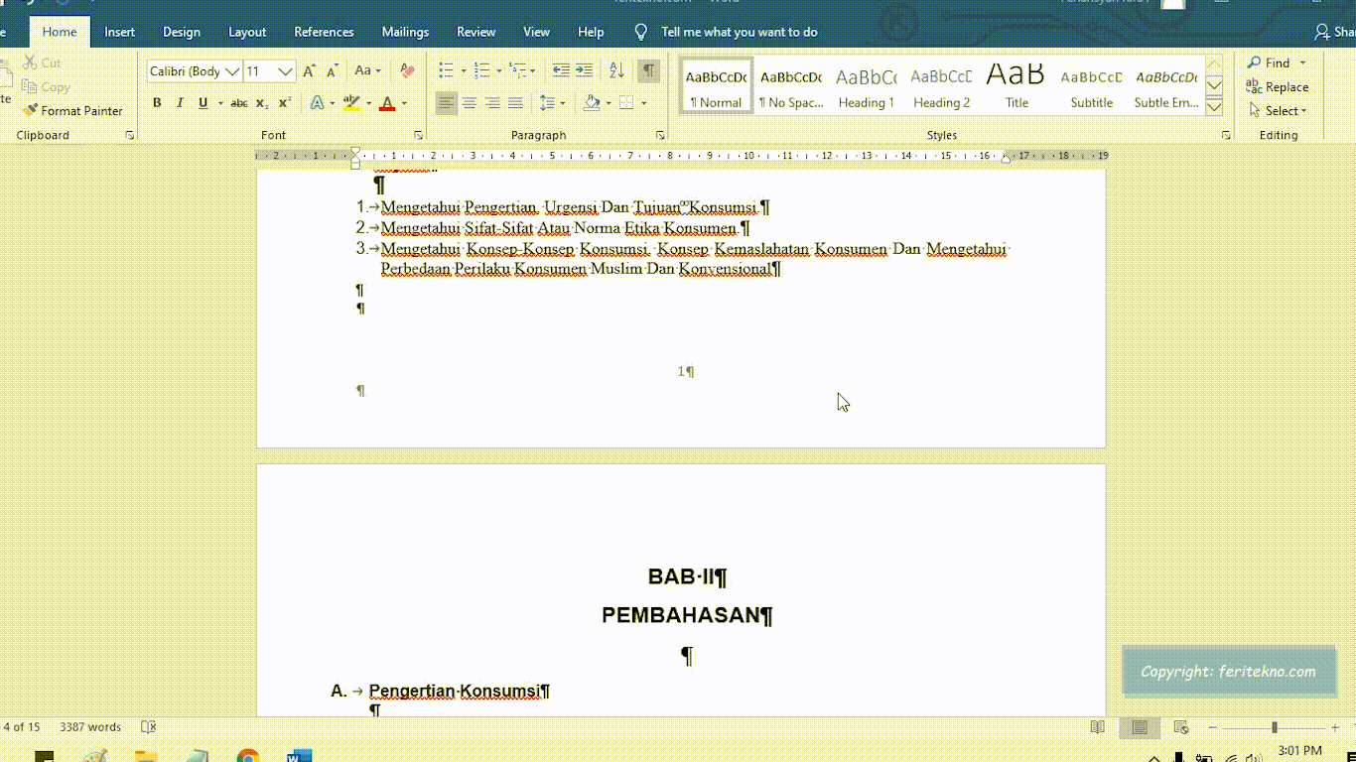Switch to the Layout tab

click(x=247, y=32)
